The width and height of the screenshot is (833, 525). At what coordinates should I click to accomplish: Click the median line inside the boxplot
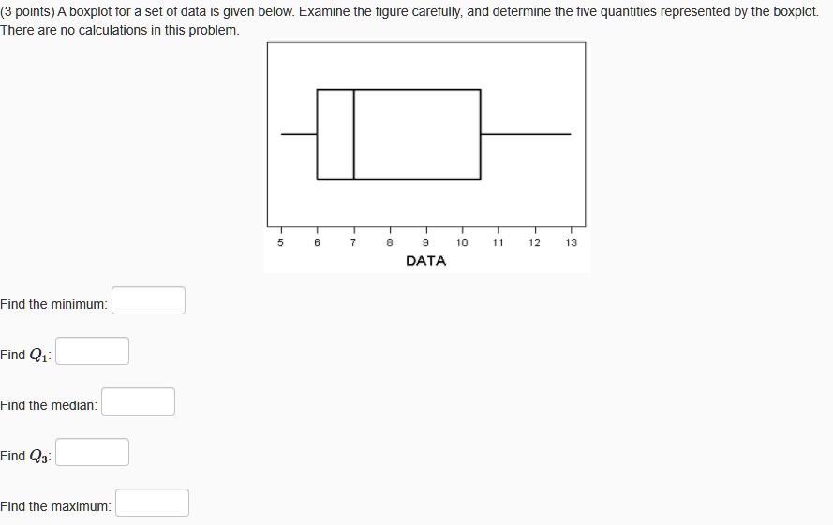tap(354, 135)
